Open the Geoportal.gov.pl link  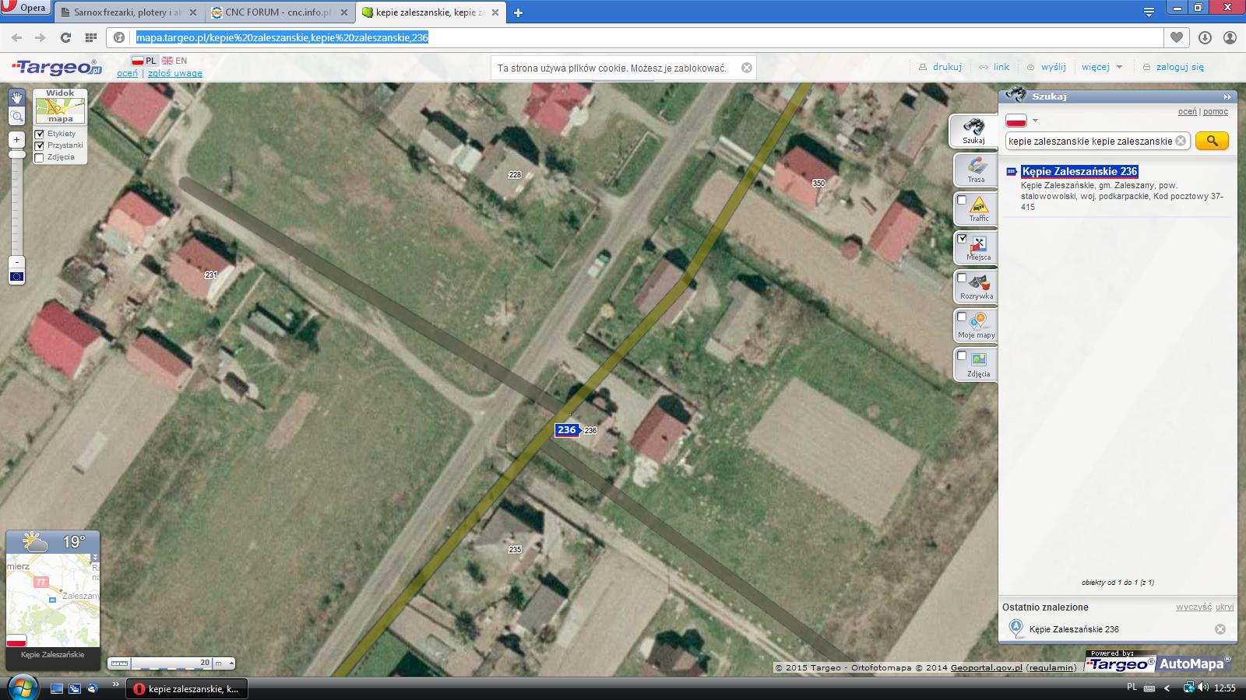coord(986,667)
